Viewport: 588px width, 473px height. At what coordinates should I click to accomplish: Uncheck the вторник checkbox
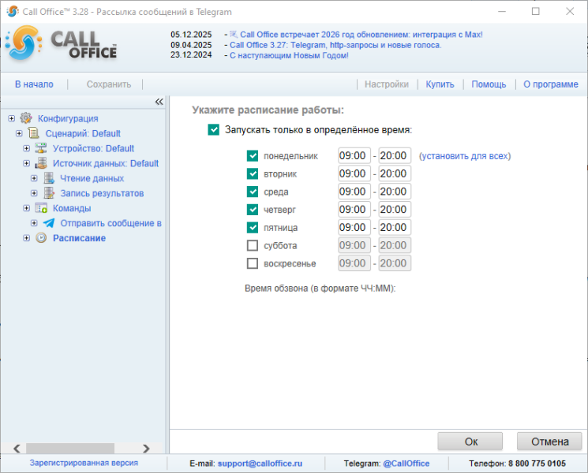[253, 173]
